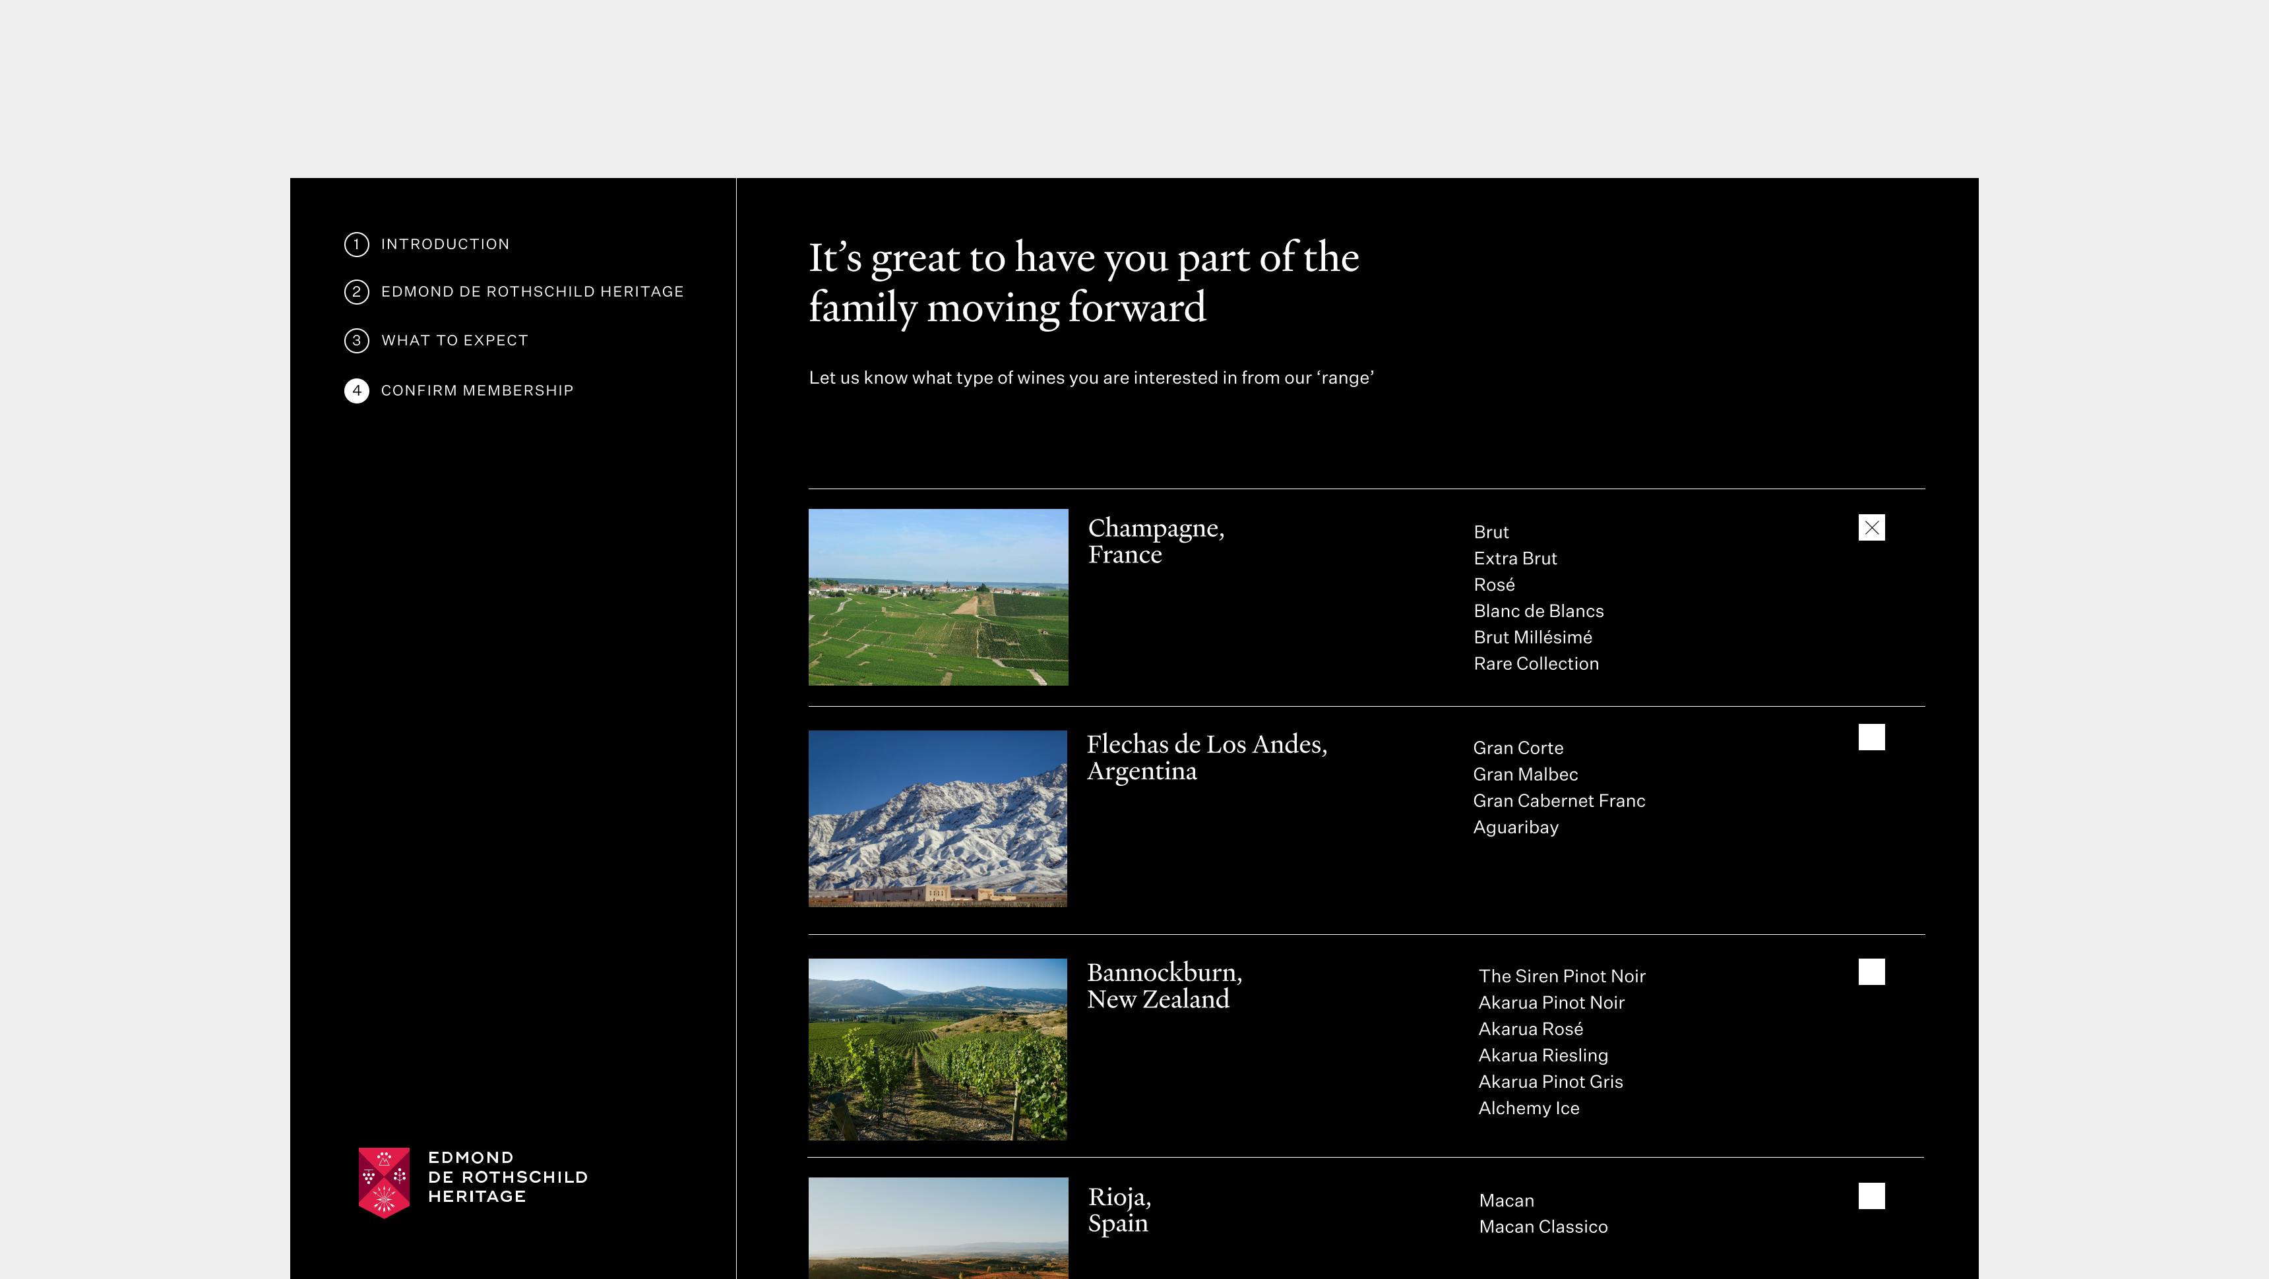Click the red Rothschild Heritage crest logo
The height and width of the screenshot is (1279, 2269).
[384, 1182]
